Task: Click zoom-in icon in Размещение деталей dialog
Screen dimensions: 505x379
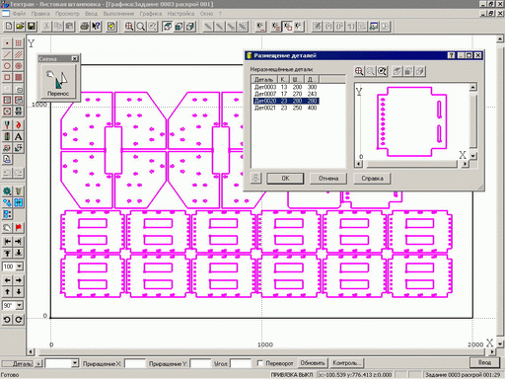Action: [359, 71]
